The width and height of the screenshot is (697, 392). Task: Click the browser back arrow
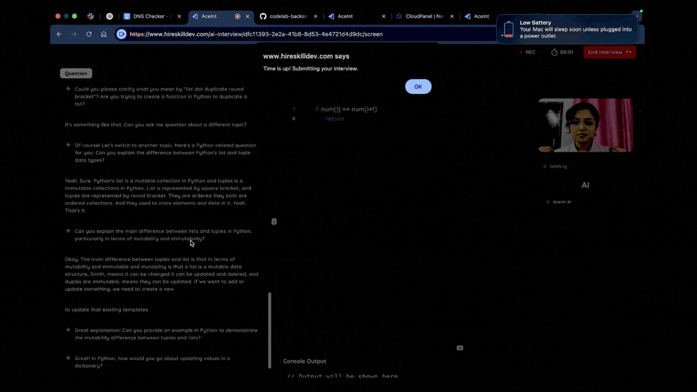(x=59, y=34)
